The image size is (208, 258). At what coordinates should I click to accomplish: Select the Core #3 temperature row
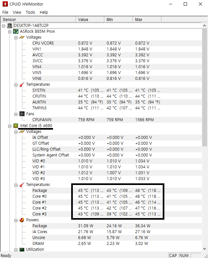[x=117, y=214]
